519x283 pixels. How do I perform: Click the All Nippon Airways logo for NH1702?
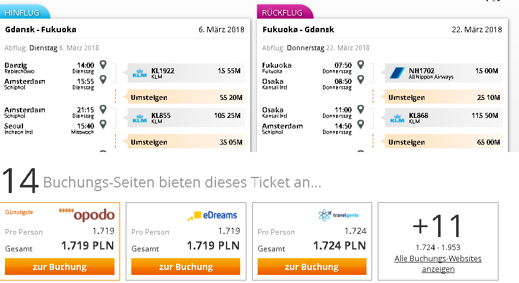click(397, 73)
